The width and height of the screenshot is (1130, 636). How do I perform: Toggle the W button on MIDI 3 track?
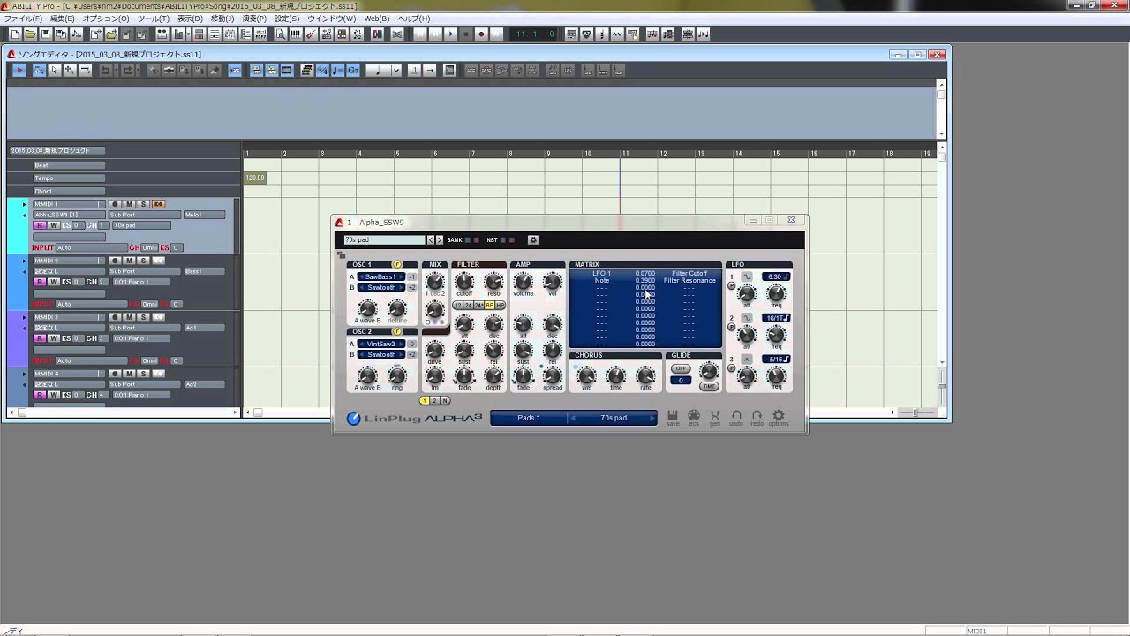(53, 338)
